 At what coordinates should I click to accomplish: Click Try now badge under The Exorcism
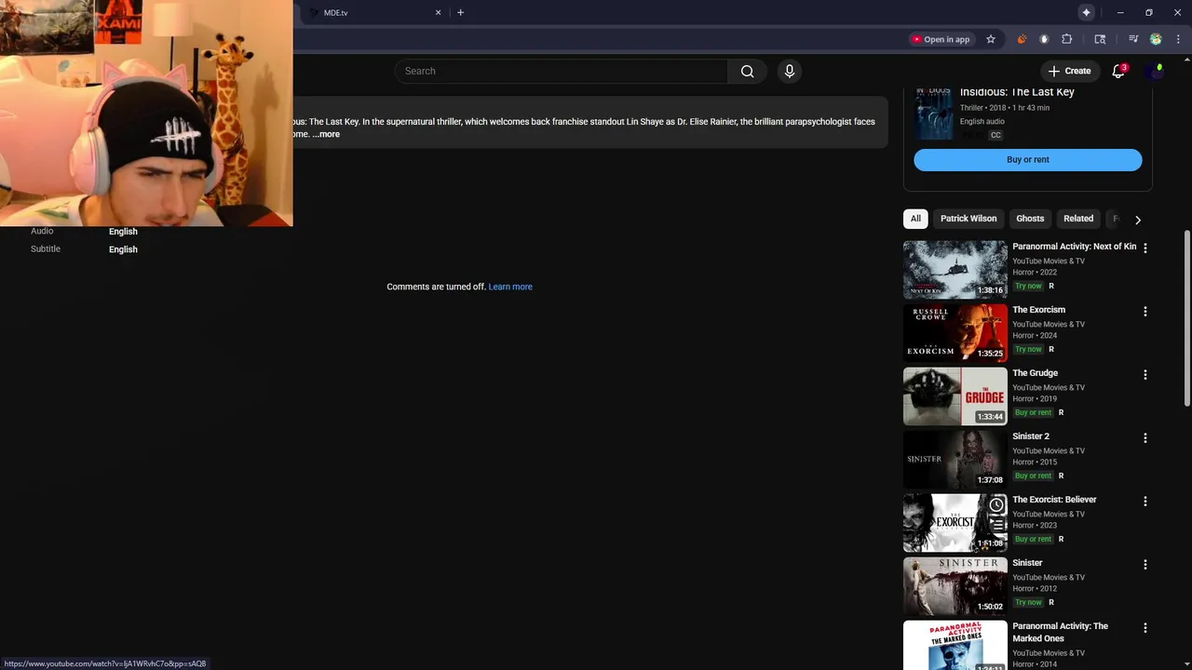pos(1028,349)
